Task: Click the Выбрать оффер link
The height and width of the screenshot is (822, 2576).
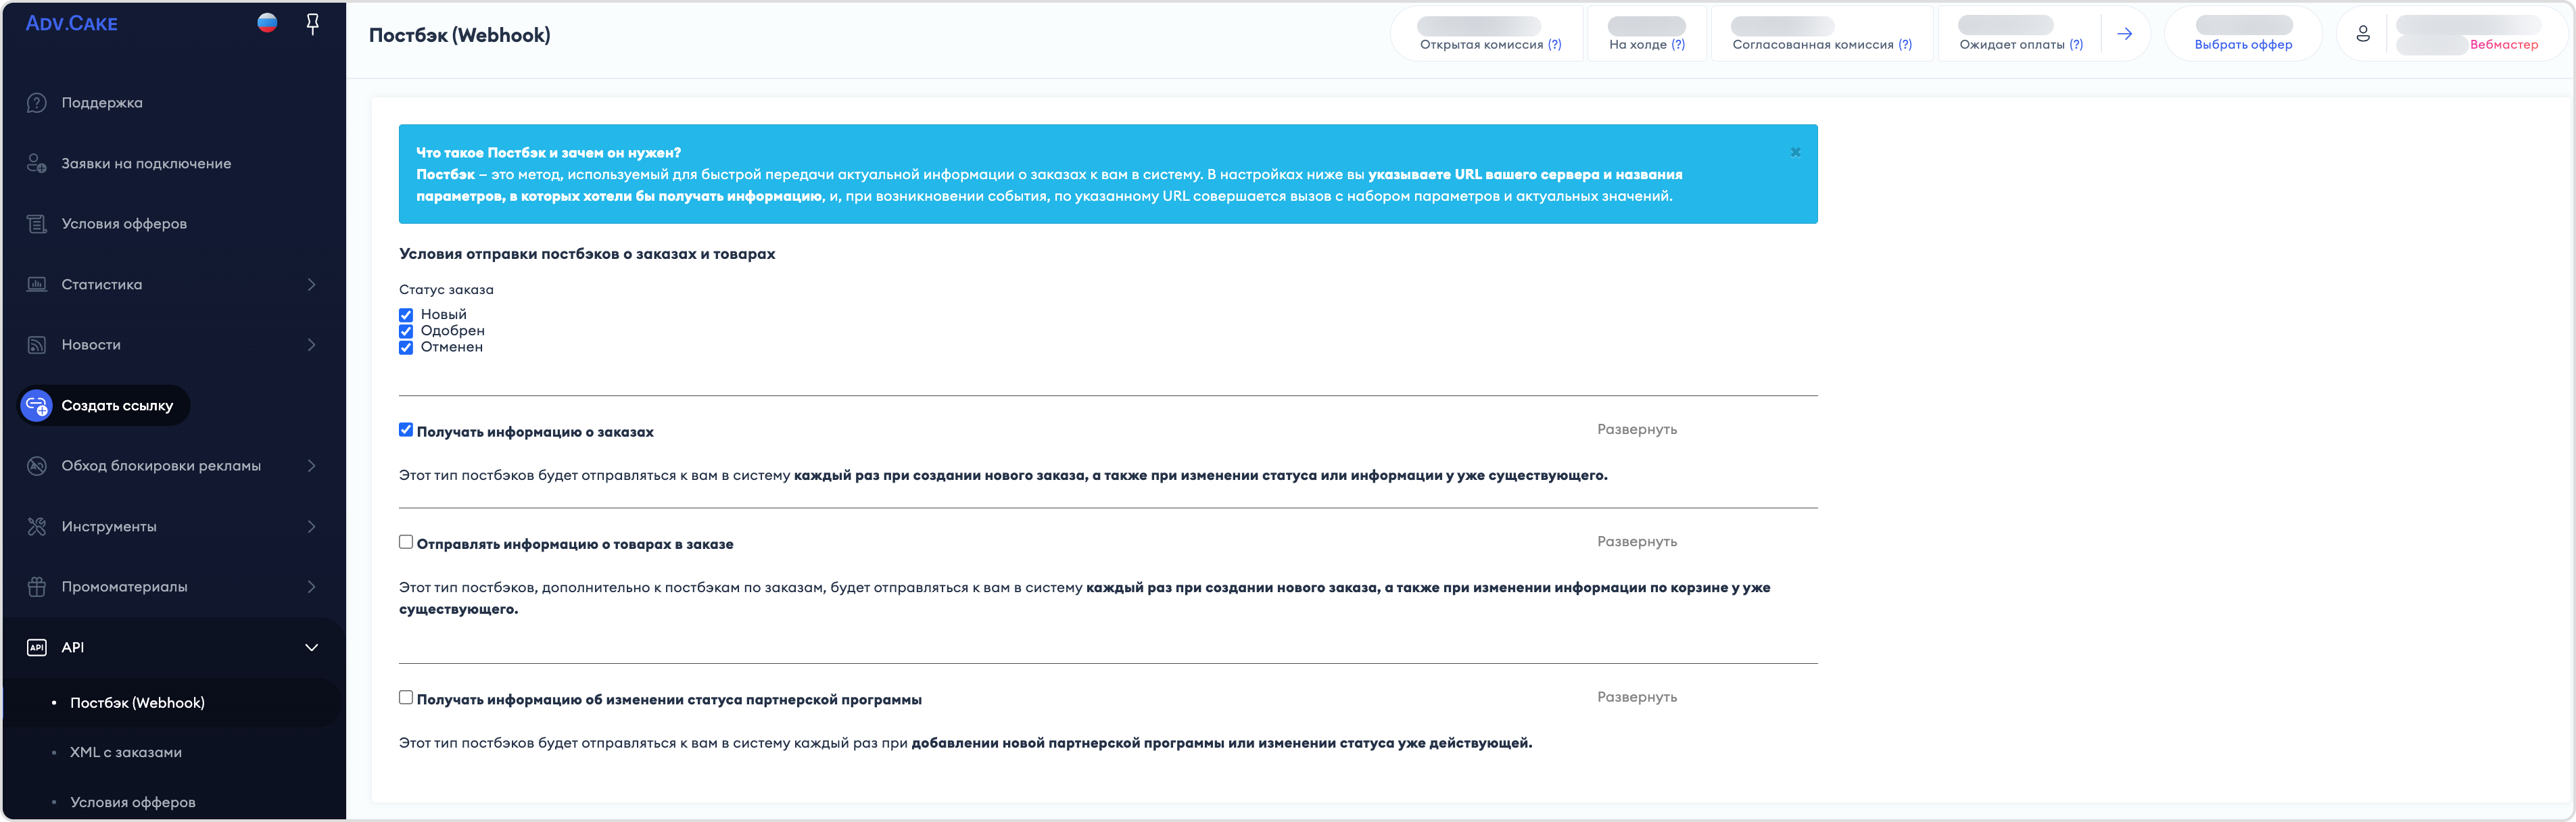Action: pos(2243,45)
